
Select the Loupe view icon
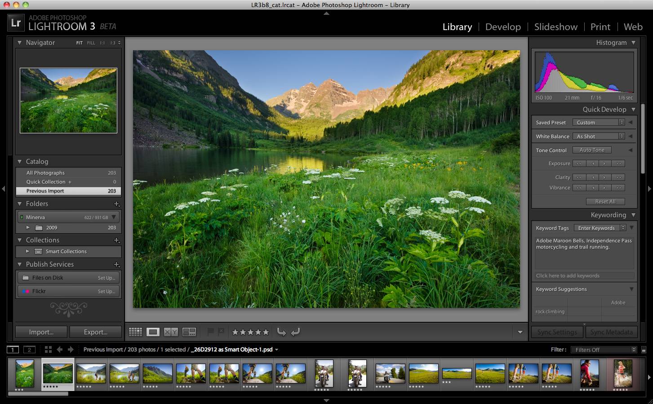click(153, 332)
